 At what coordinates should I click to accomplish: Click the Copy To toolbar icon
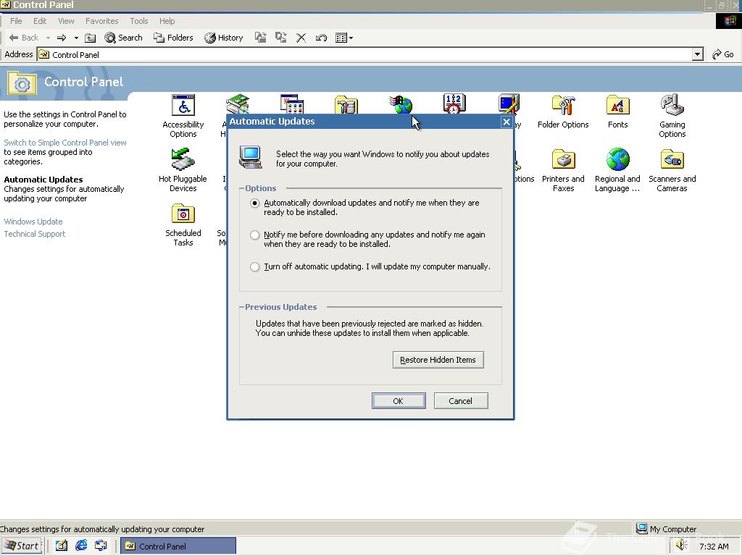[280, 38]
